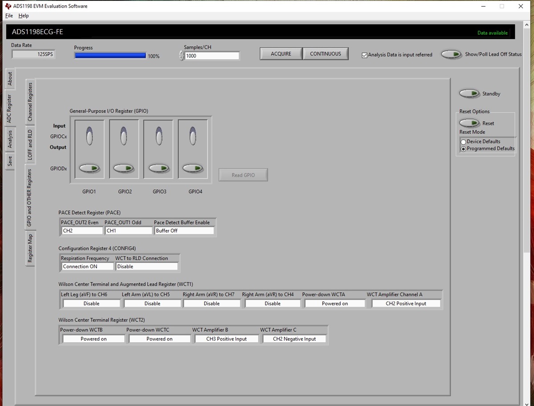Image resolution: width=534 pixels, height=406 pixels.
Task: Open the Help menu
Action: coord(24,16)
